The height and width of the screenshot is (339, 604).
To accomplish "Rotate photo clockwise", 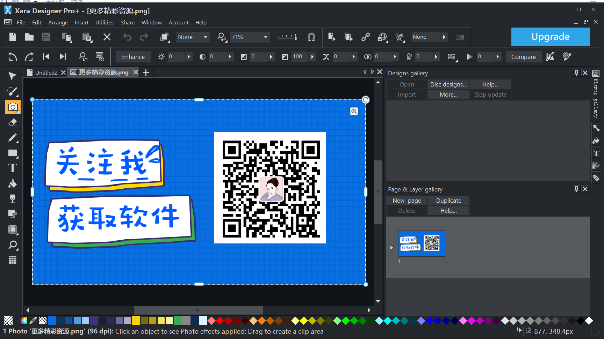I will (29, 56).
